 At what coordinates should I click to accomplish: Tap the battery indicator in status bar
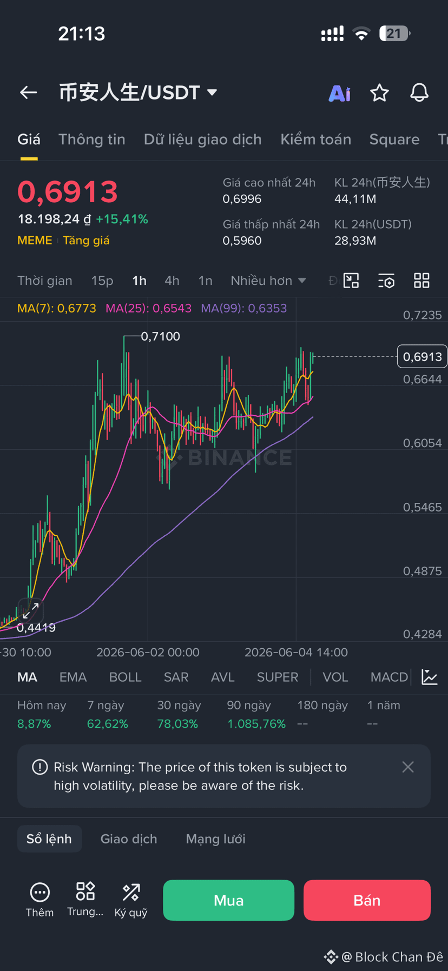point(395,34)
